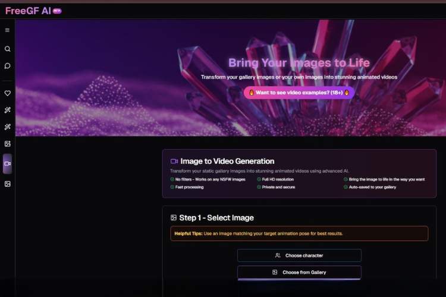Click the search magnifier icon
Image resolution: width=446 pixels, height=297 pixels.
7,49
